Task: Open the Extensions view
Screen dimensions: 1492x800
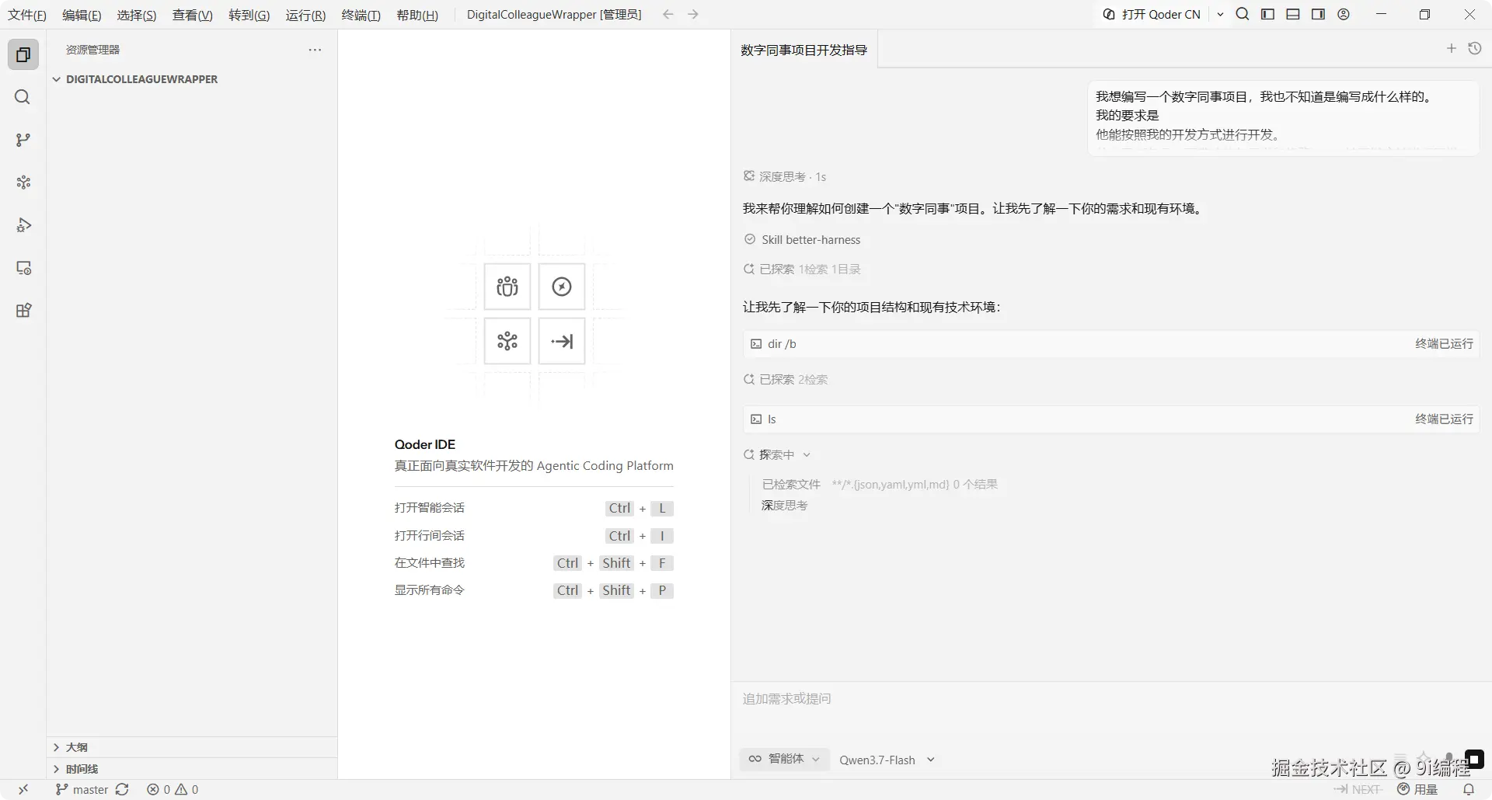Action: click(23, 311)
